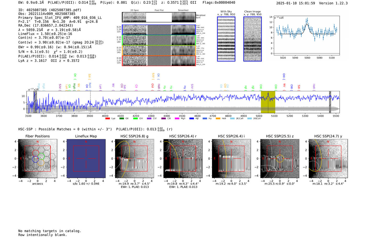Click the hatched gray band near 3550
Viewport: 366px width, 249px height.
pyautogui.click(x=35, y=102)
